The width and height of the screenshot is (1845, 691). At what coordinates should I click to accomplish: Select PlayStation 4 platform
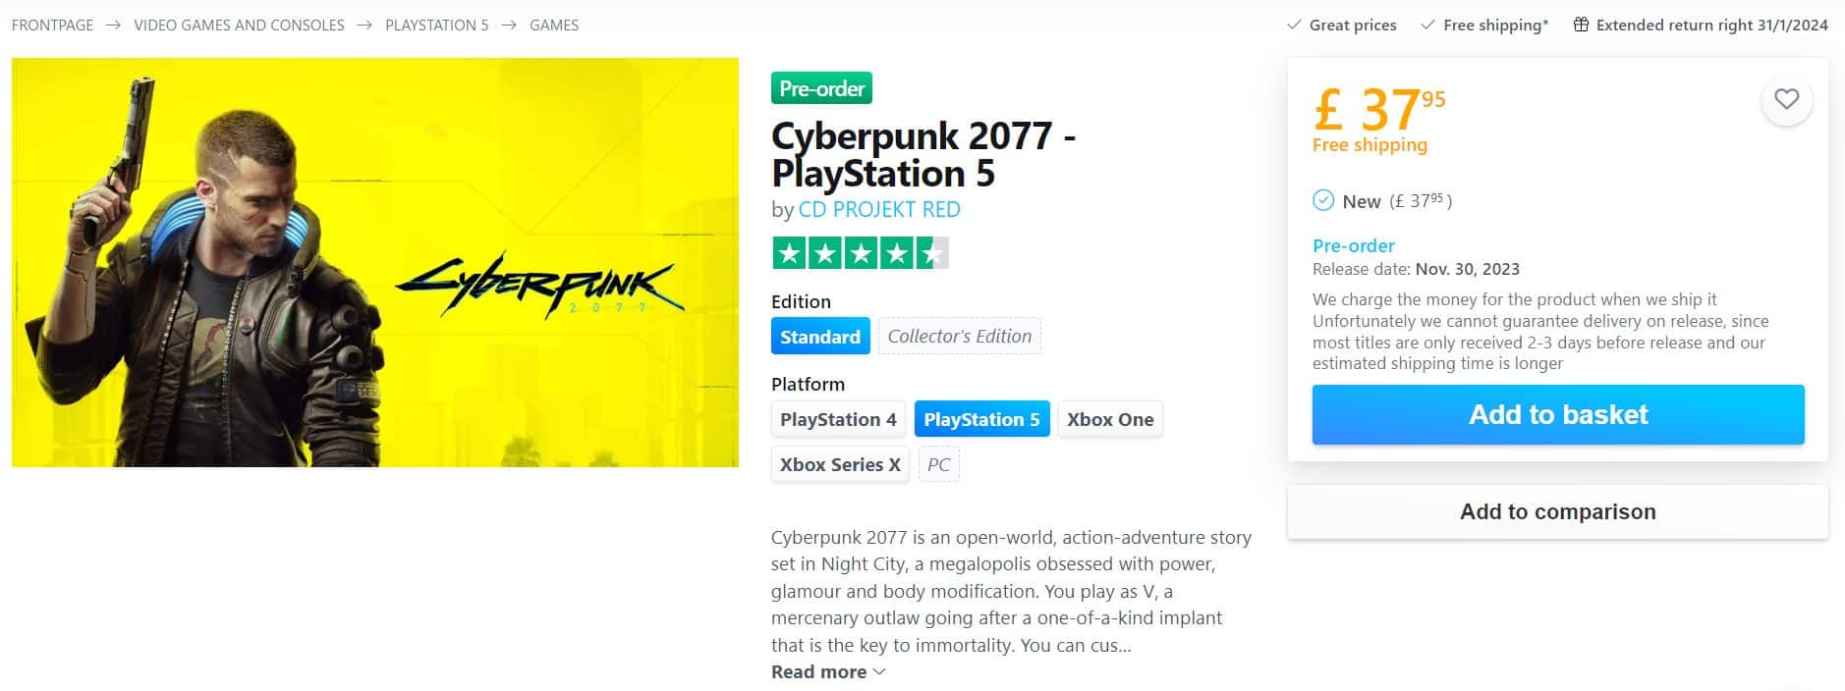coord(838,419)
